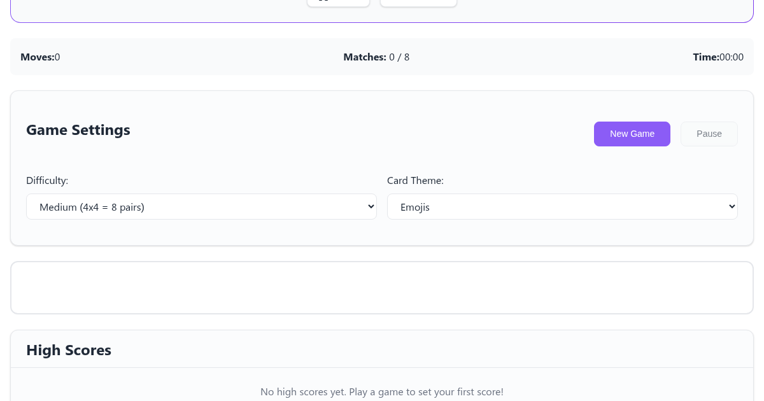
Task: Click the Difficulty label text
Action: point(47,181)
